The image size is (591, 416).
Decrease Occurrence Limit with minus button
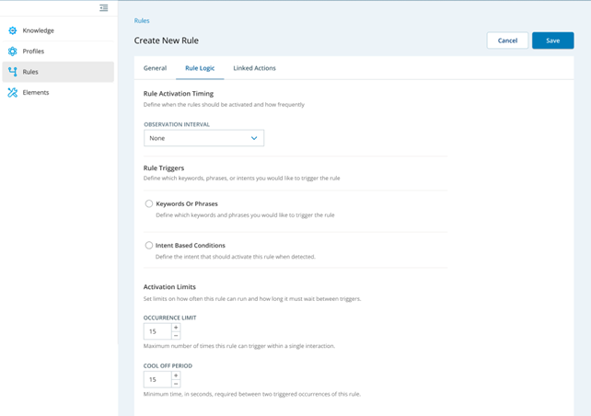[x=176, y=336]
